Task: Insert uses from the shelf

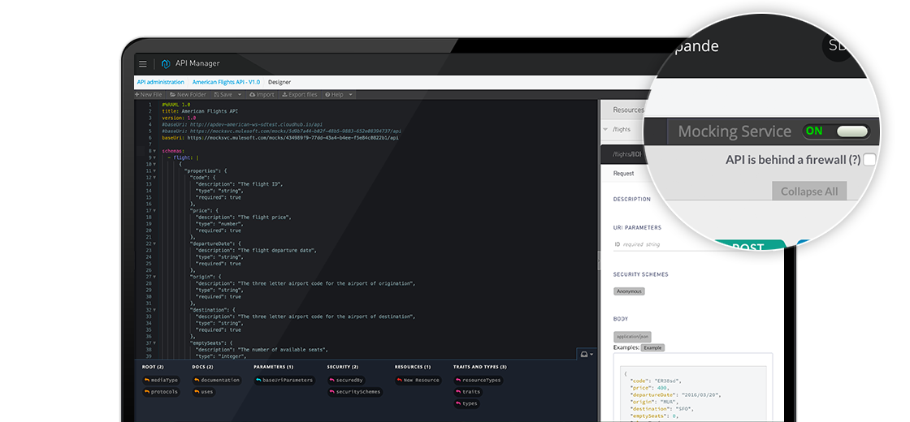Action: click(x=204, y=392)
